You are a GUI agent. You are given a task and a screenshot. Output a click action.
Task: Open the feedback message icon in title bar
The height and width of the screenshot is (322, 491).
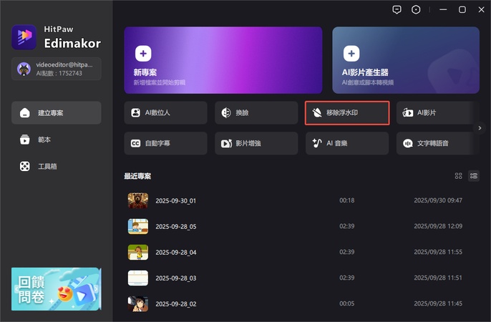point(397,9)
